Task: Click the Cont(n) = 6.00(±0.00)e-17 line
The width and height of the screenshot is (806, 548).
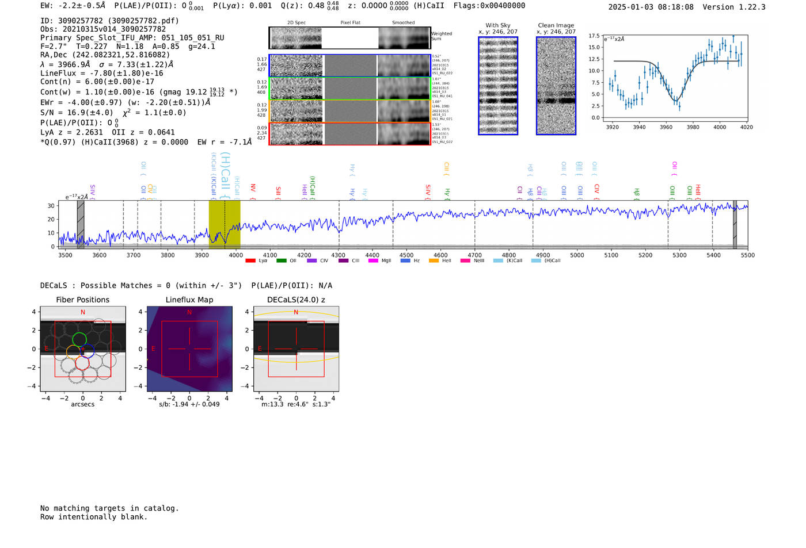Action: [97, 82]
